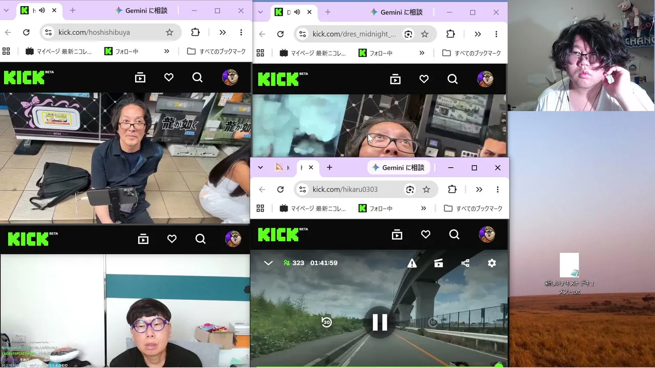Switch to the inactive first tab in hikaru0303 window
The height and width of the screenshot is (368, 655).
point(282,168)
